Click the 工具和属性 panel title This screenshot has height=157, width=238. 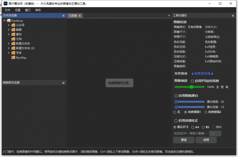pyautogui.click(x=180, y=15)
